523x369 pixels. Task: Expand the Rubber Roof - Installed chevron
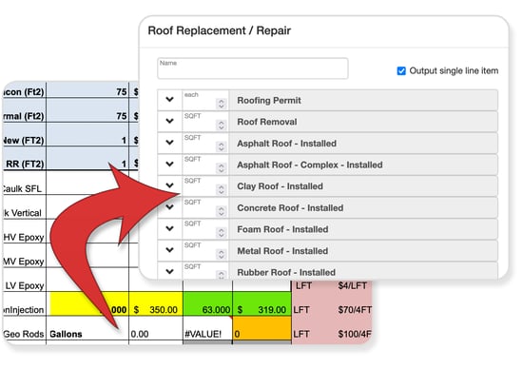tap(170, 272)
